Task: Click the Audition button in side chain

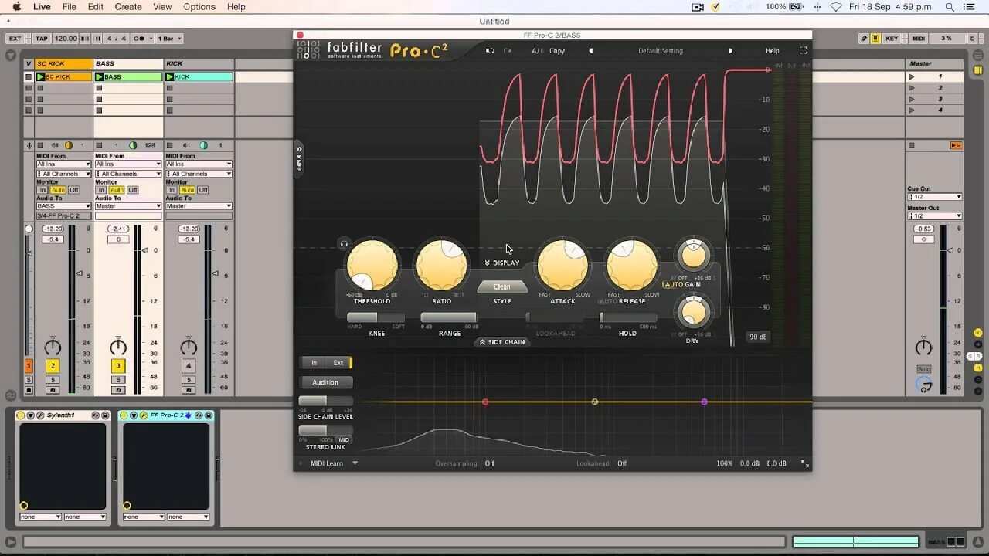Action: click(x=325, y=382)
